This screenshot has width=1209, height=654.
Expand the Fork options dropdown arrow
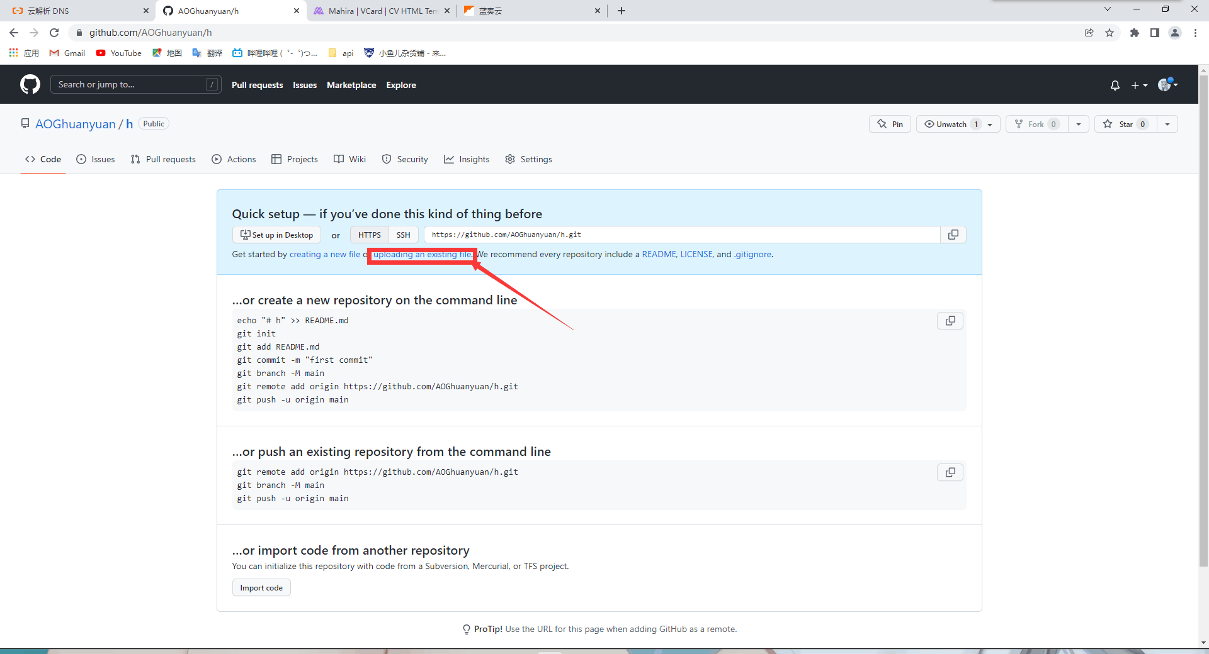click(x=1078, y=124)
